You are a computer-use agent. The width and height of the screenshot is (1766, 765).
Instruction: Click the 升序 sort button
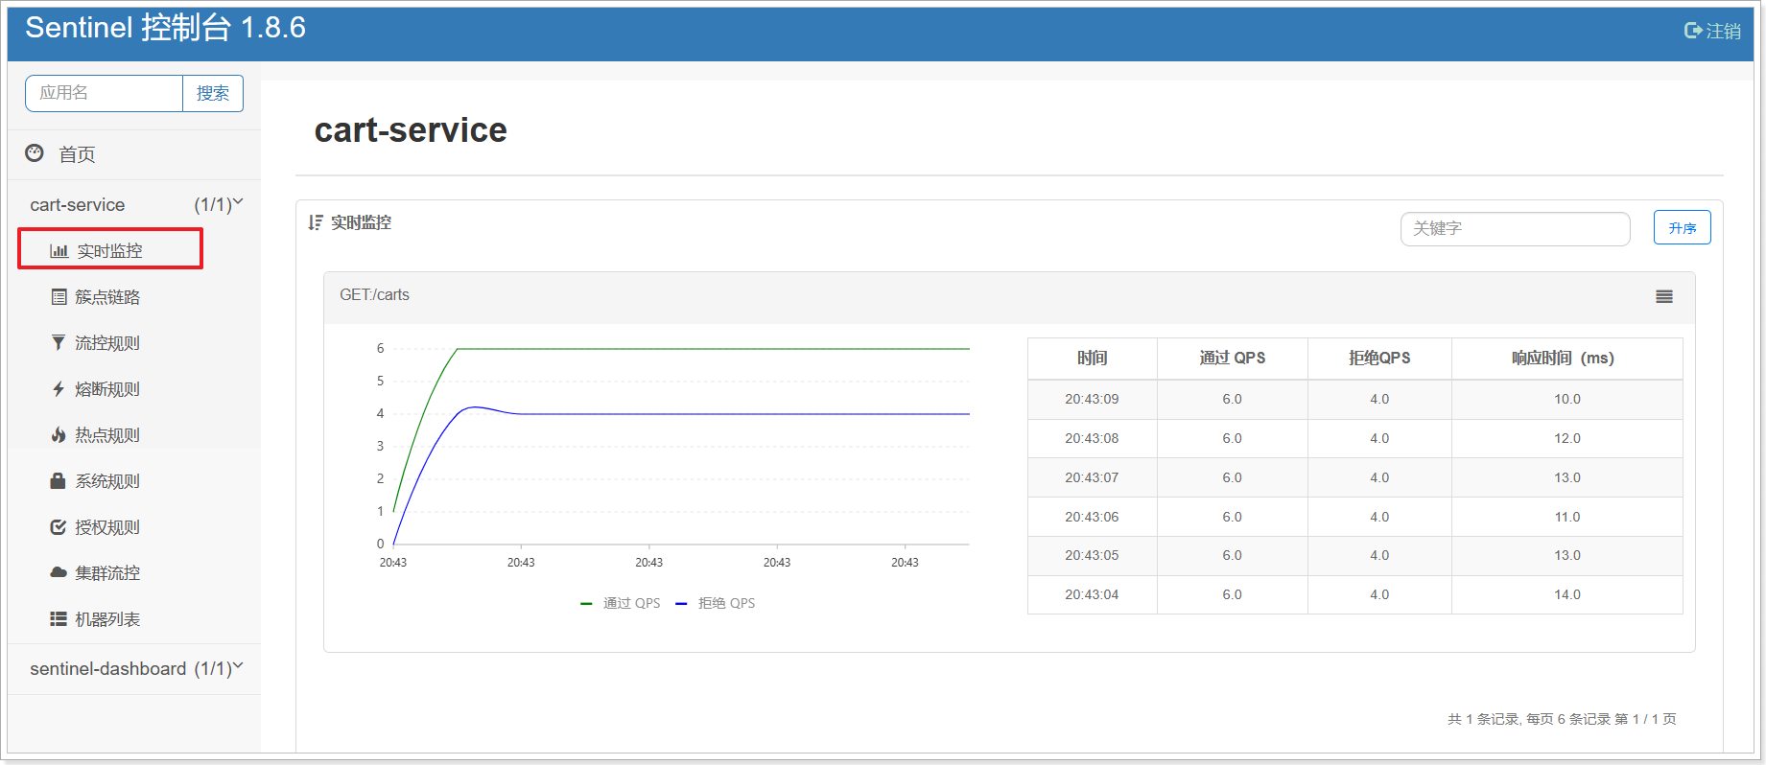[x=1682, y=227]
